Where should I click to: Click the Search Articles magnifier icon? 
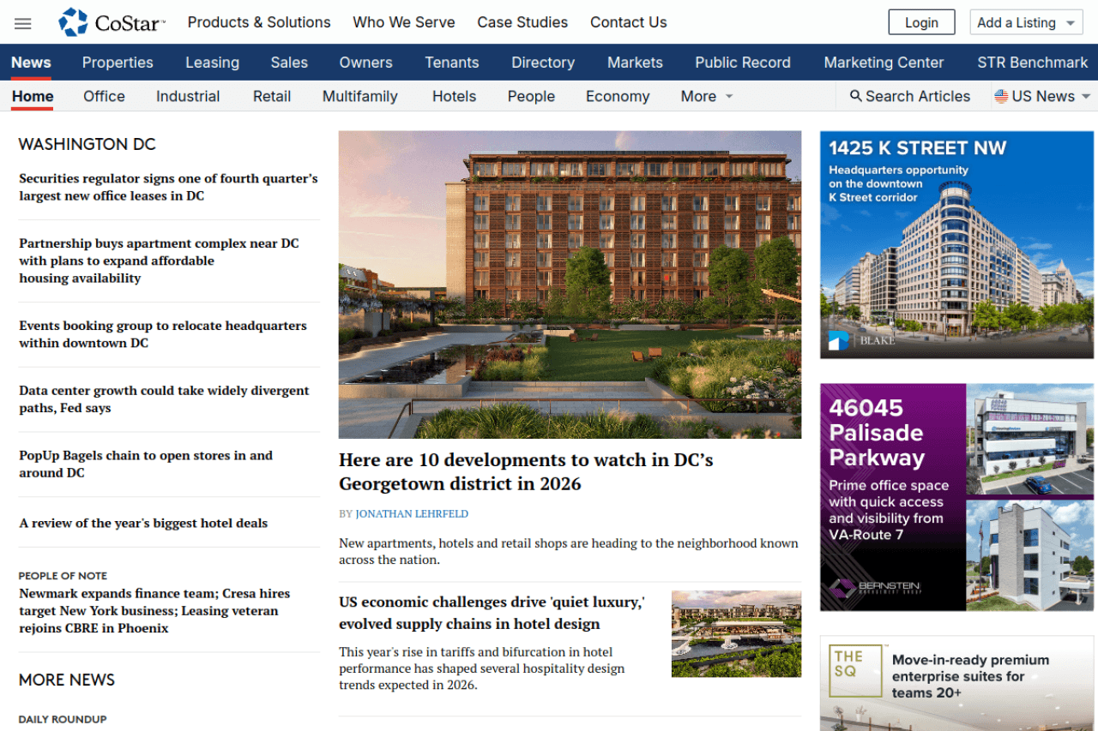(855, 96)
